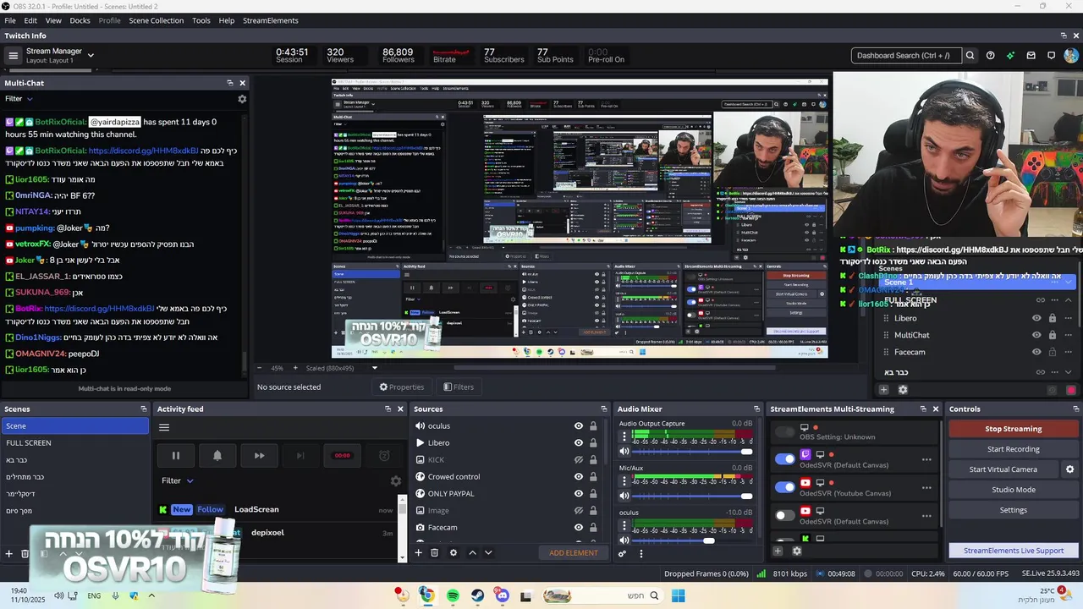Click the Twitch profile avatar
The image size is (1083, 609).
pos(1071,56)
